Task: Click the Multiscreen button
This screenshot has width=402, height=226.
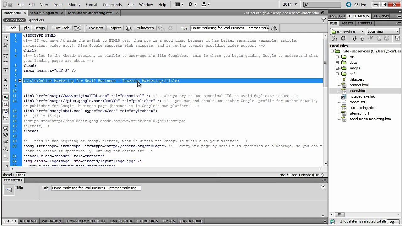Action: click(x=145, y=28)
